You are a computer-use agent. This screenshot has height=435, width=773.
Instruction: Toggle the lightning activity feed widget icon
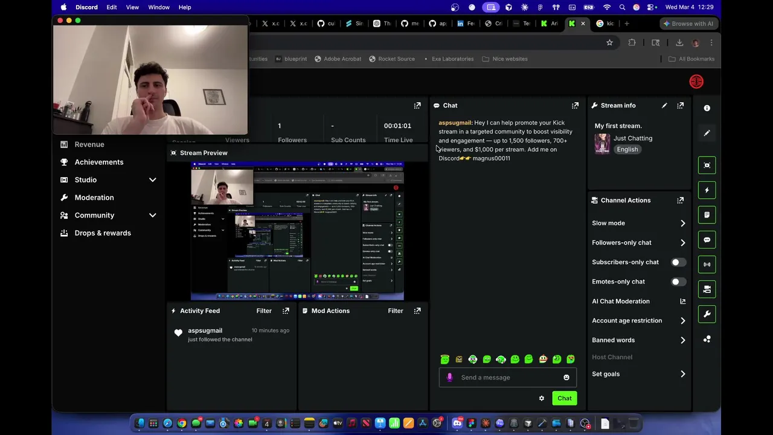(x=707, y=190)
